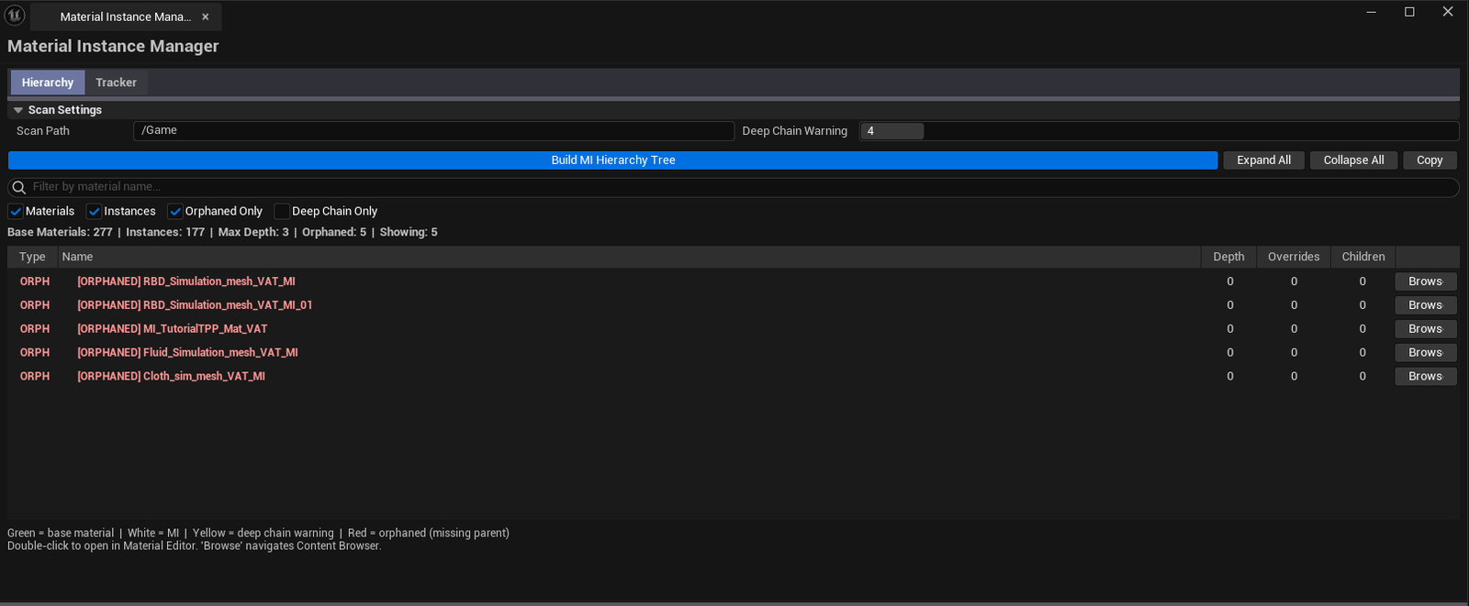Viewport: 1469px width, 606px height.
Task: Click the Deep Chain Warning label
Action: click(795, 131)
